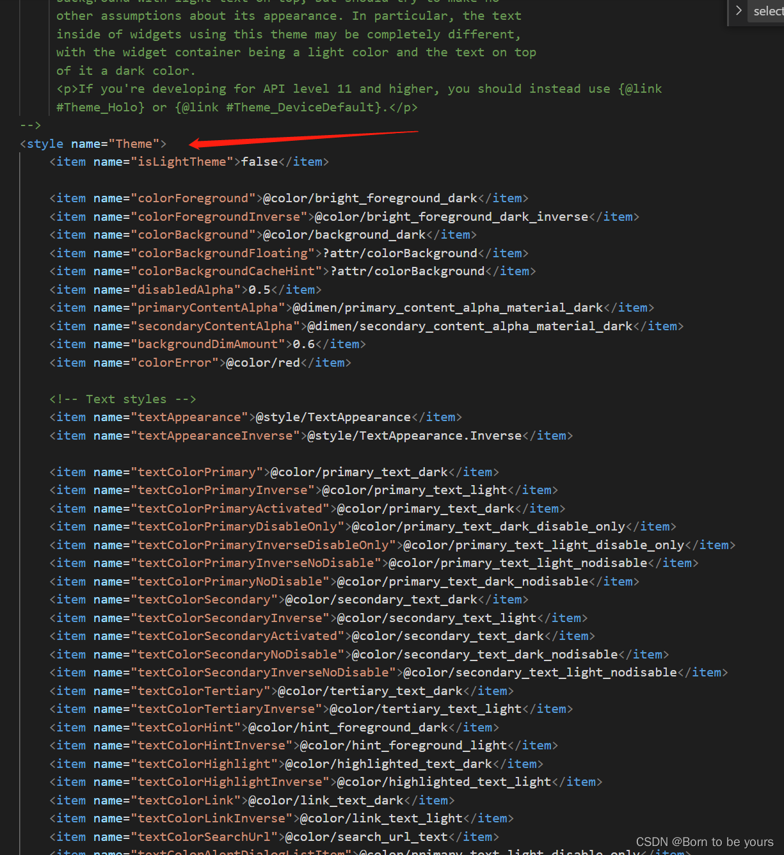This screenshot has height=855, width=784.
Task: Click the "API level 11 and higher" comment line
Action: click(359, 89)
